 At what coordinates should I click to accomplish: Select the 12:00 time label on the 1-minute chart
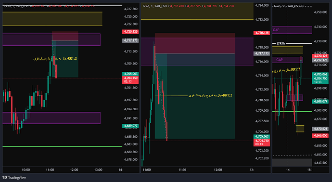[218, 169]
